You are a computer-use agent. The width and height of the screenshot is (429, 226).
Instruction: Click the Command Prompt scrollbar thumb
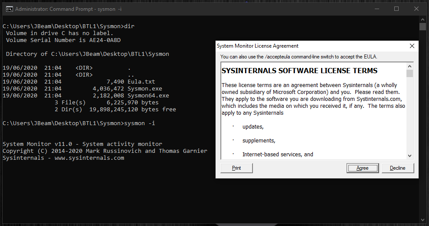click(x=422, y=26)
